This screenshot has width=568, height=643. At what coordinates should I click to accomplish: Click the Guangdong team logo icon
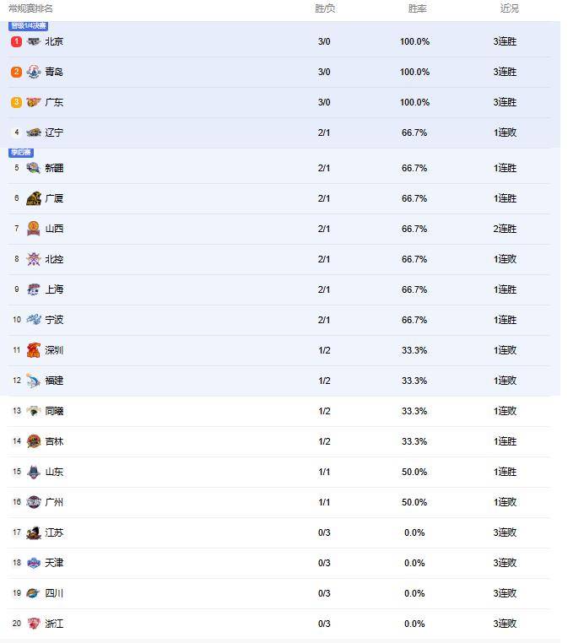(x=34, y=102)
